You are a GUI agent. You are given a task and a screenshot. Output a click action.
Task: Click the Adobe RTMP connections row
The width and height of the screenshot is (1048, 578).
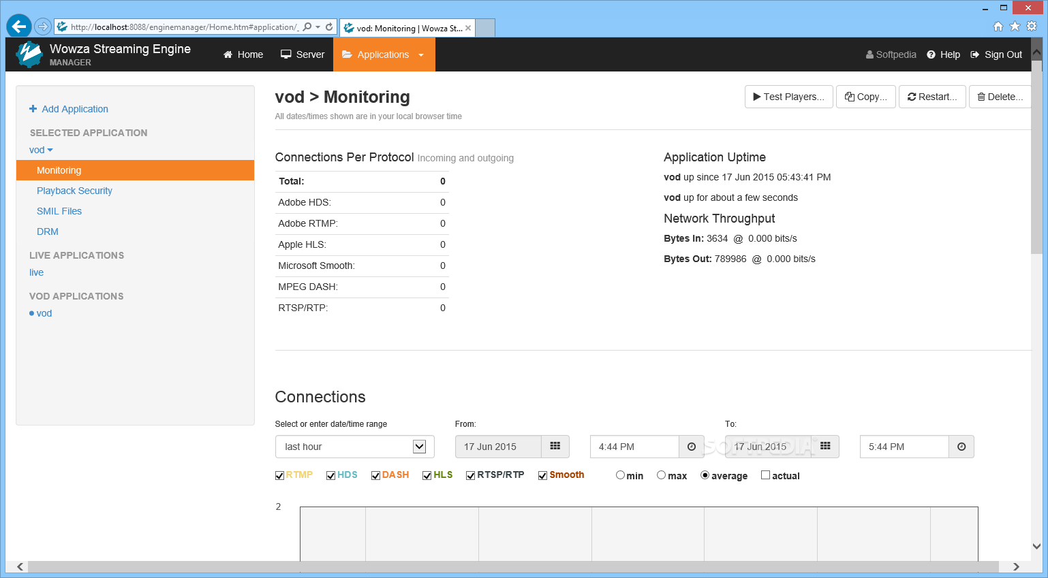pos(362,223)
